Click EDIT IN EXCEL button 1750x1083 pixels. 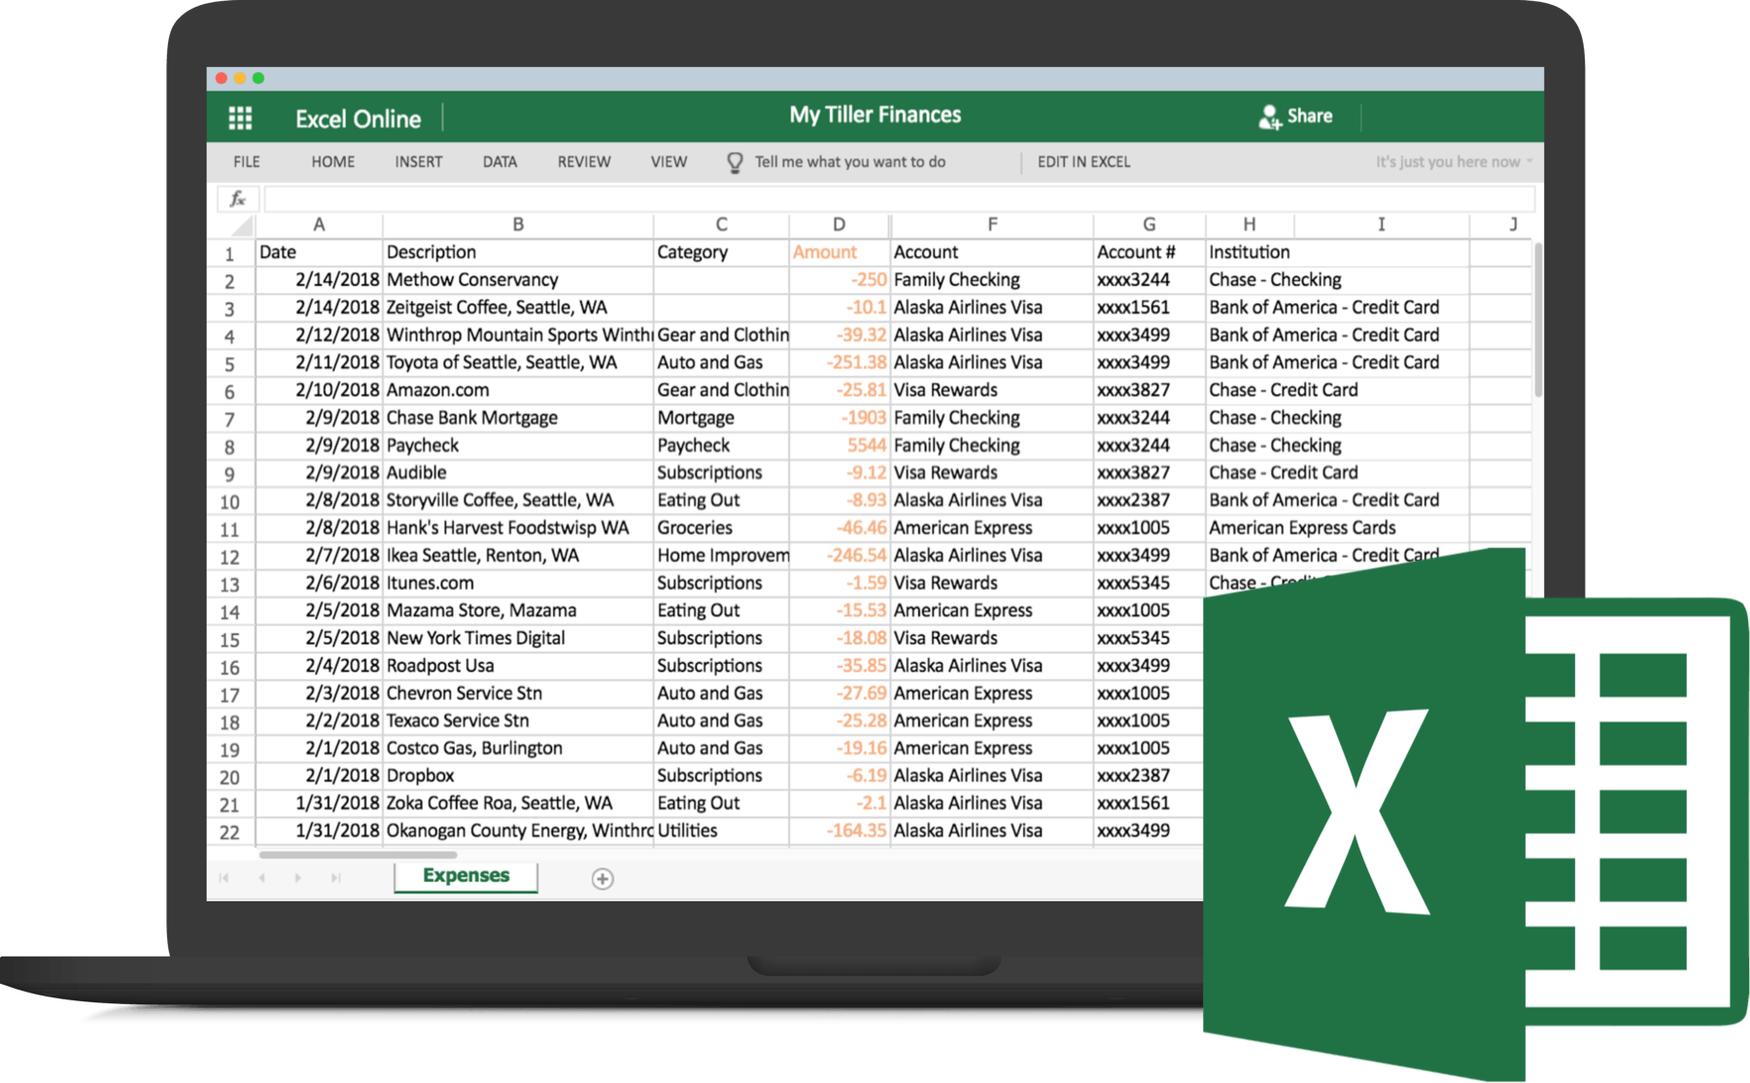tap(1083, 162)
